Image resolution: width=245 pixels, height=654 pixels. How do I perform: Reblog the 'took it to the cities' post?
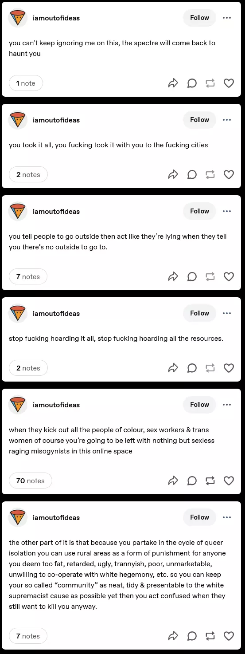210,174
